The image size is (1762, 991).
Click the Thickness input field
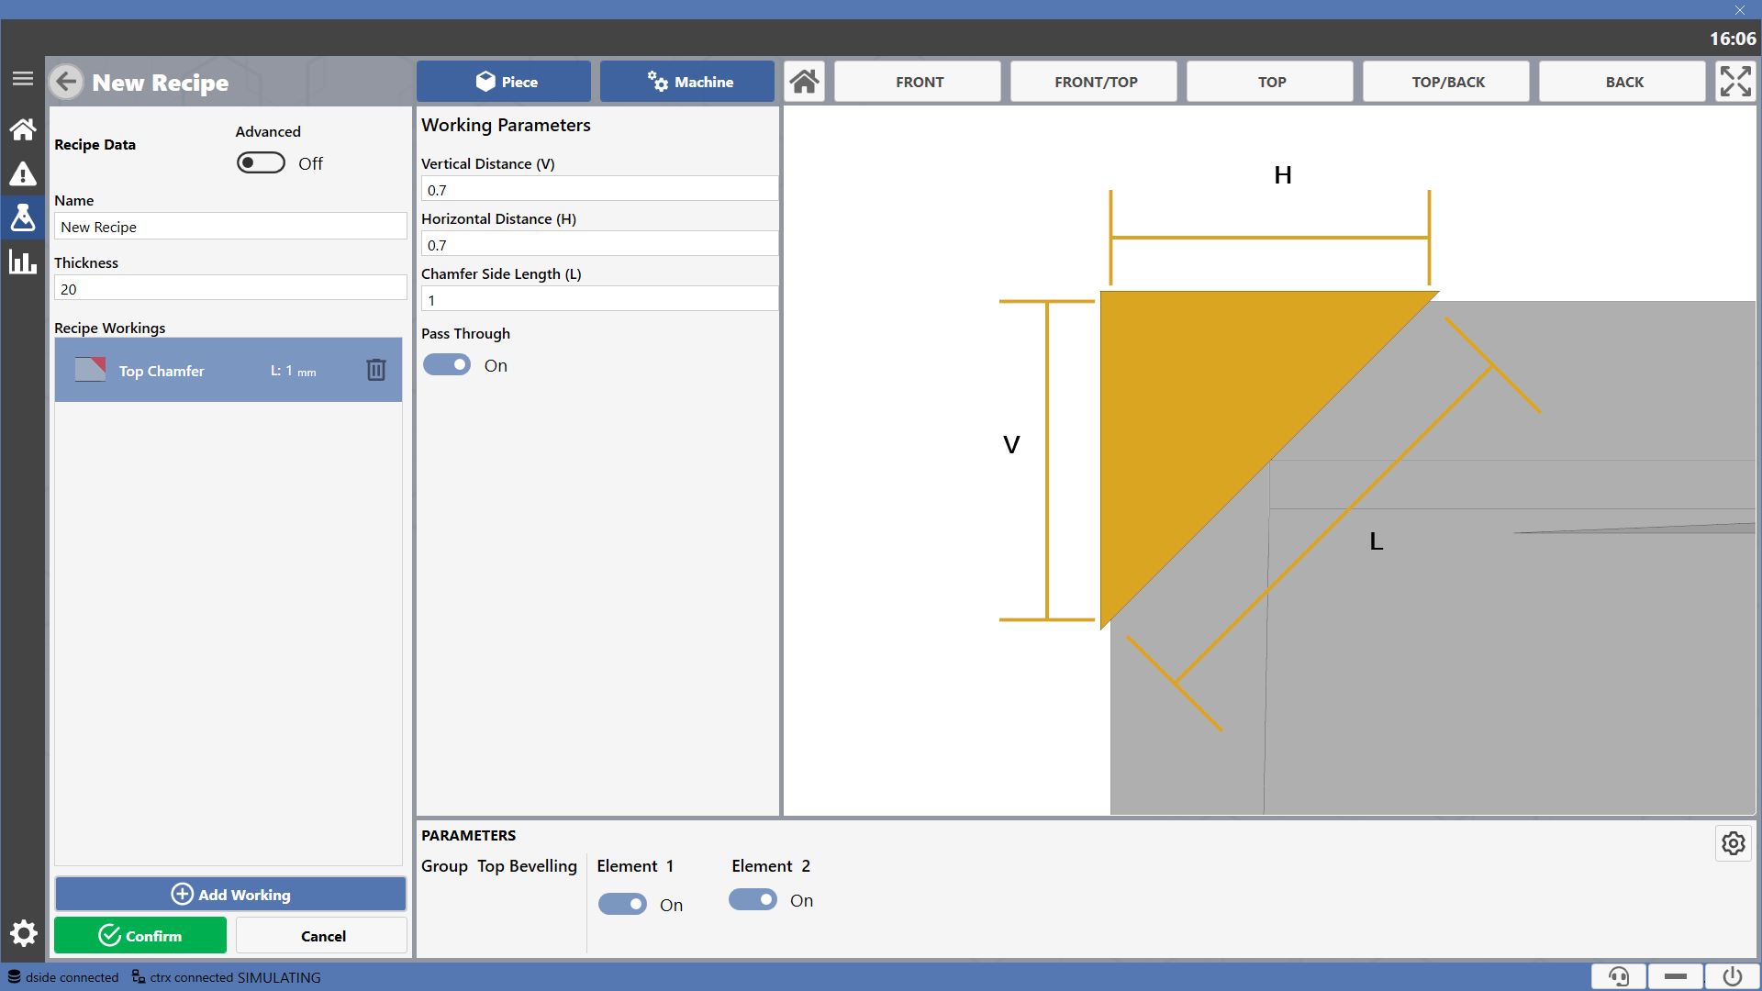[x=230, y=289]
